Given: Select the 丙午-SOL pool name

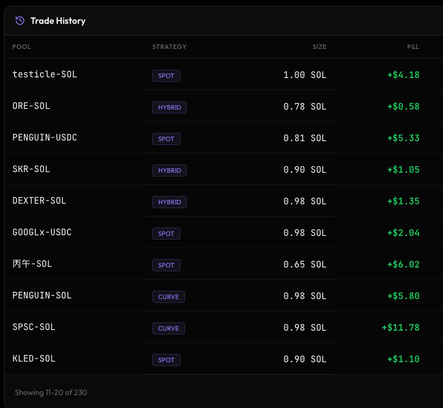Looking at the screenshot, I should pyautogui.click(x=32, y=264).
